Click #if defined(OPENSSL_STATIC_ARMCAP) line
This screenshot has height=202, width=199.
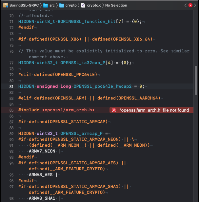point(63,122)
